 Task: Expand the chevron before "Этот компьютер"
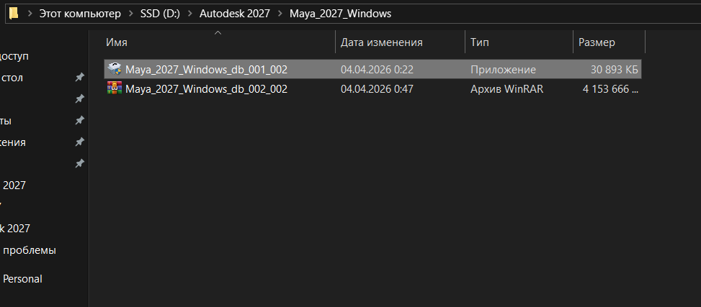click(x=30, y=14)
